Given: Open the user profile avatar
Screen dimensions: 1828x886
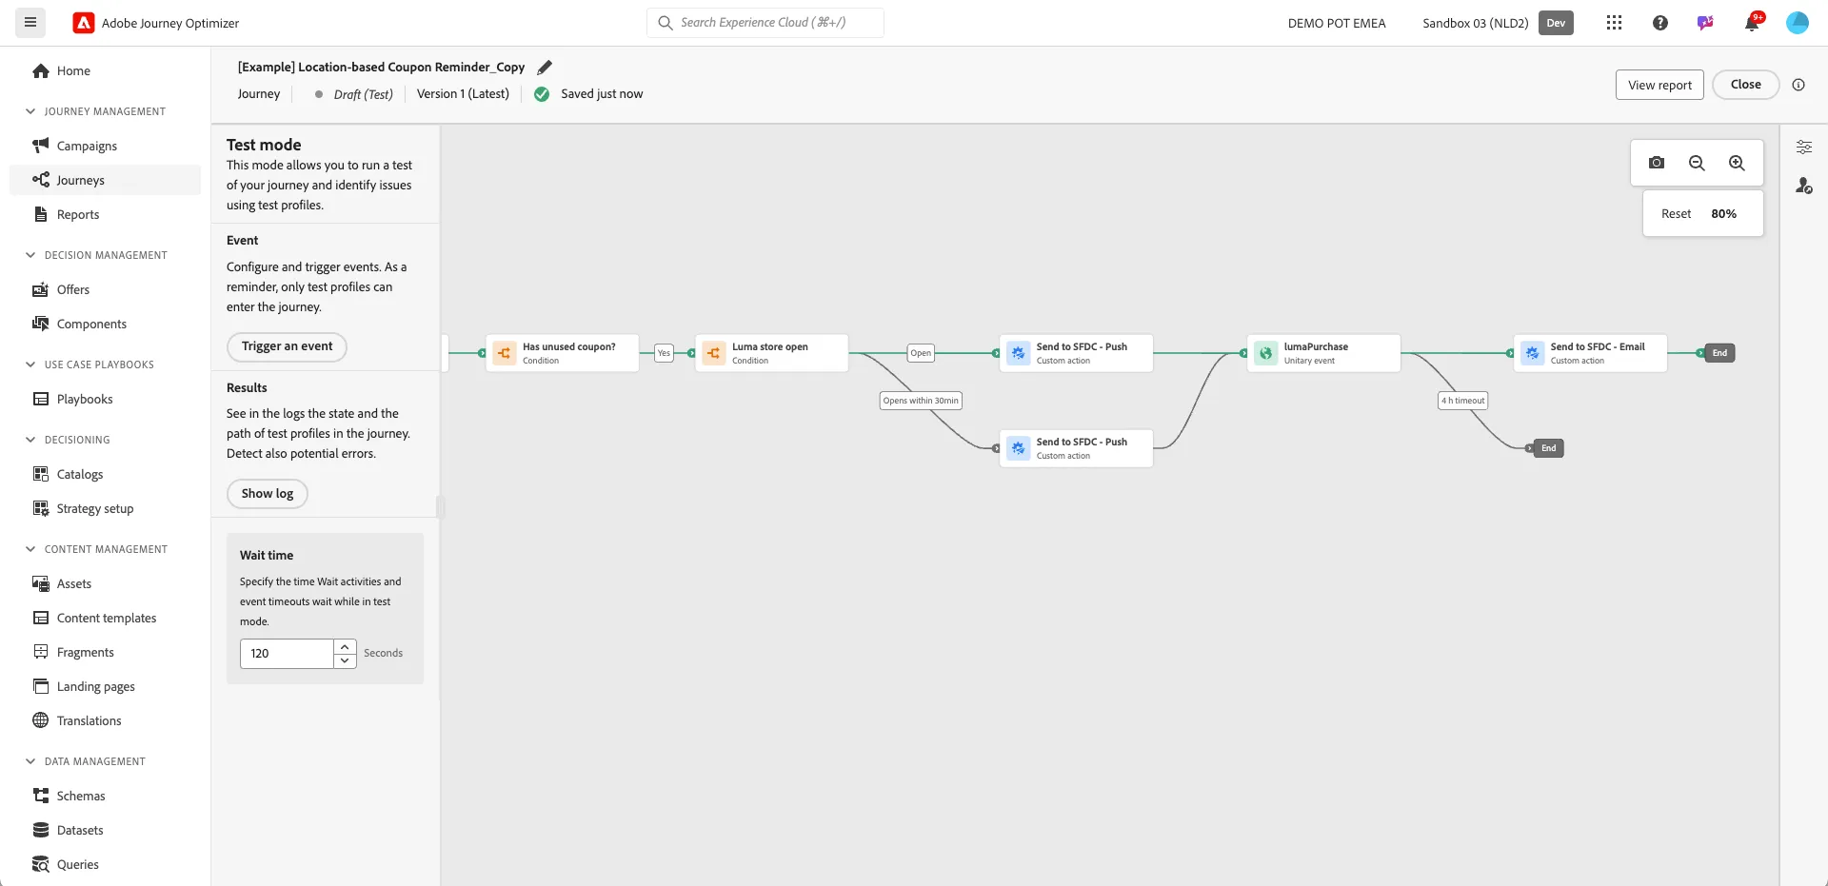Looking at the screenshot, I should pyautogui.click(x=1798, y=23).
